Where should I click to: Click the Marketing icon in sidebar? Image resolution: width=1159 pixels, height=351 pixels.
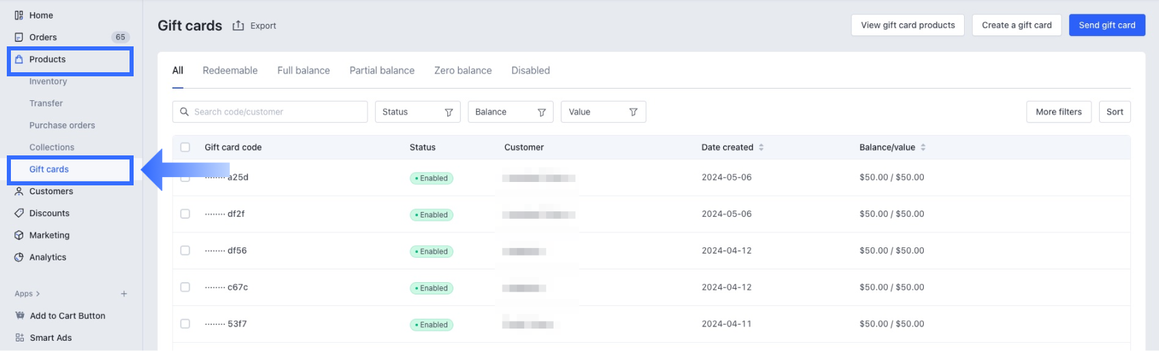tap(19, 235)
